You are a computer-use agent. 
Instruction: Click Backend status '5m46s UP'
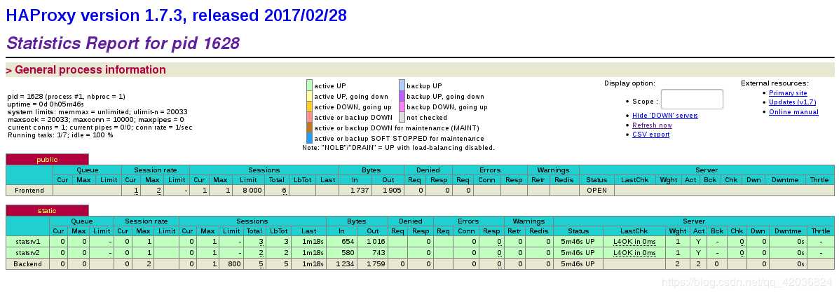tap(578, 264)
